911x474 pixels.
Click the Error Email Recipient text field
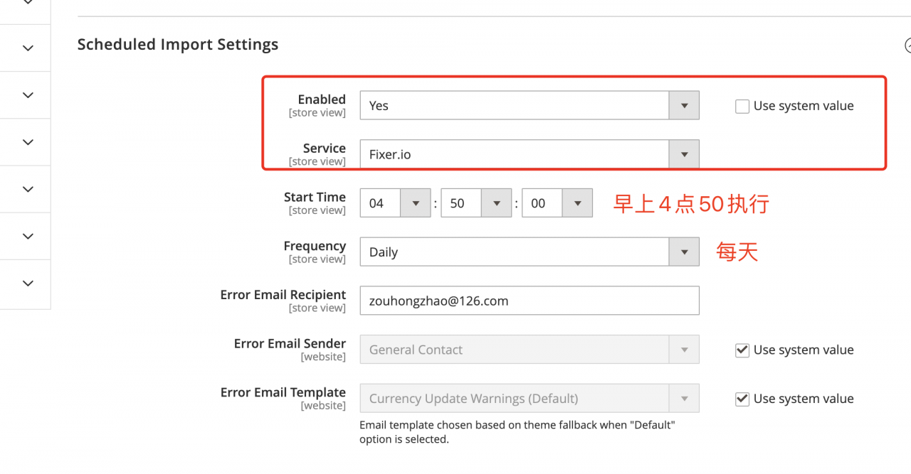click(529, 301)
